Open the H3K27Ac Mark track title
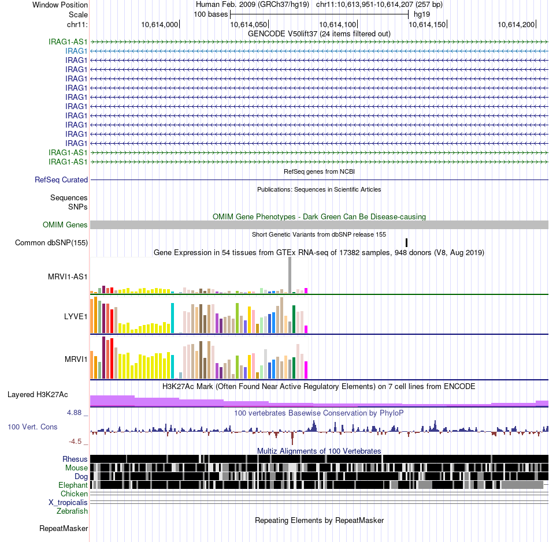Viewport: 549px width, 542px height. [x=319, y=386]
